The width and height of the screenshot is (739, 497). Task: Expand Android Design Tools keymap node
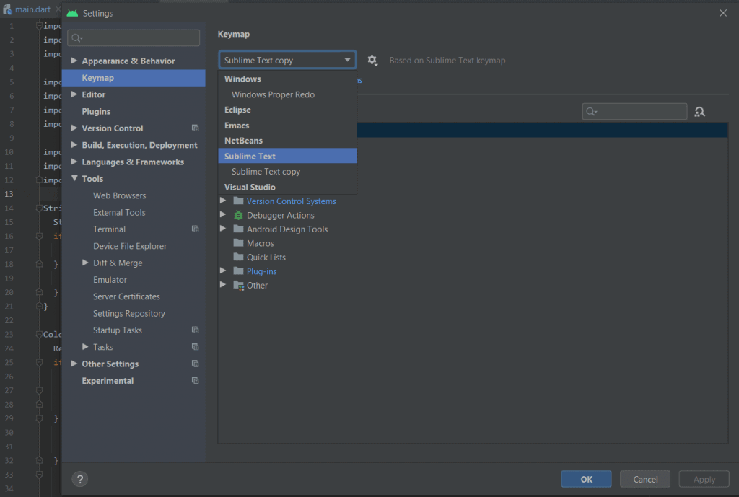(223, 229)
